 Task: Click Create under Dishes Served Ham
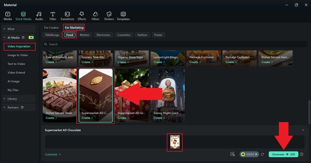[x=267, y=62]
